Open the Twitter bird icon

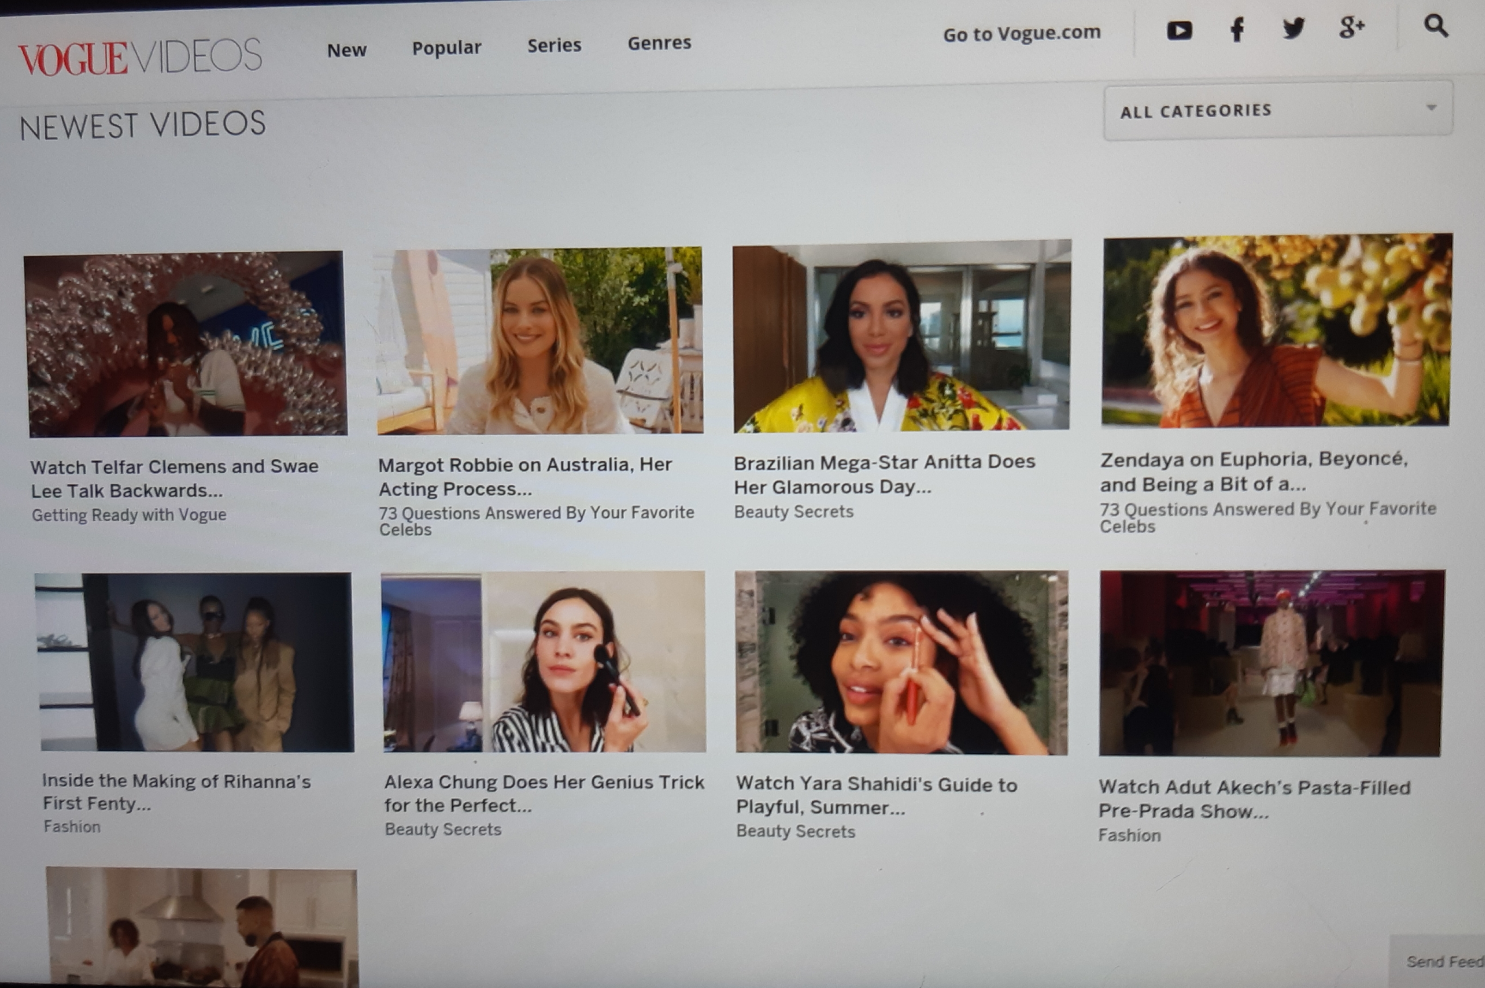pos(1293,28)
